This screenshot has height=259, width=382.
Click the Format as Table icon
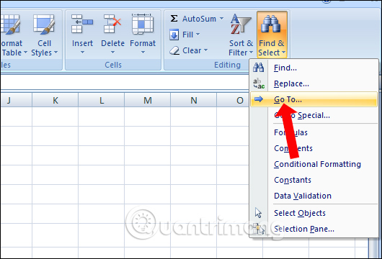[10, 24]
